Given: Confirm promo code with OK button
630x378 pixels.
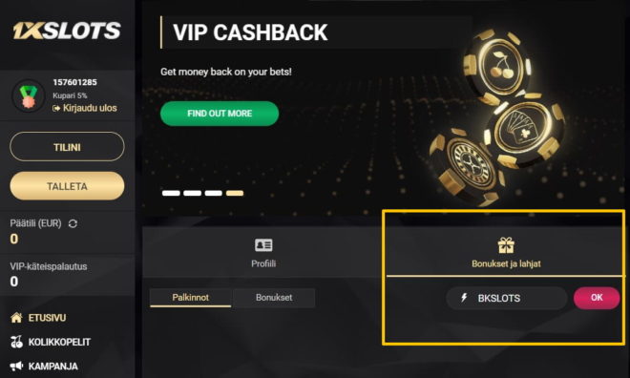Looking at the screenshot, I should tap(597, 298).
